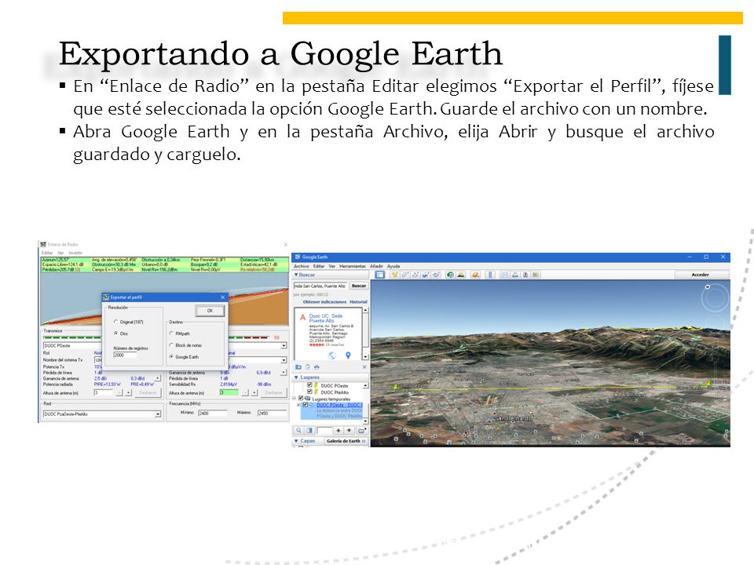Image resolution: width=754 pixels, height=565 pixels.
Task: Click the printer icon below search results
Action: click(317, 367)
